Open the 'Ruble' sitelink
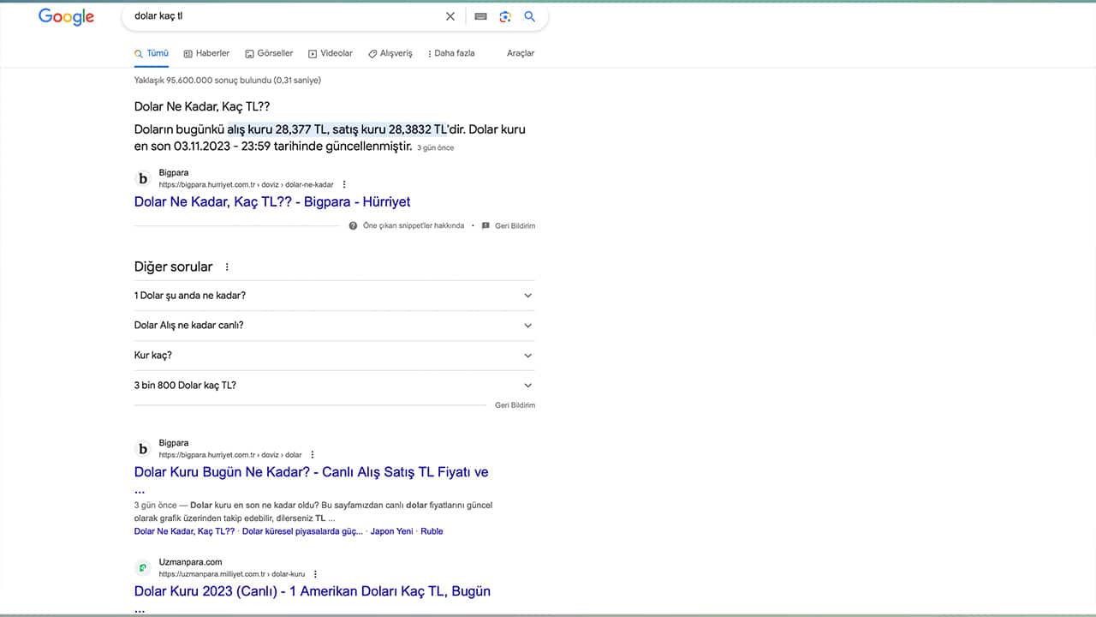This screenshot has height=617, width=1096. (x=432, y=531)
